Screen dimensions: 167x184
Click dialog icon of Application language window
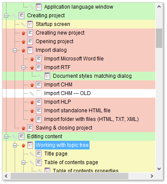[x=39, y=7]
